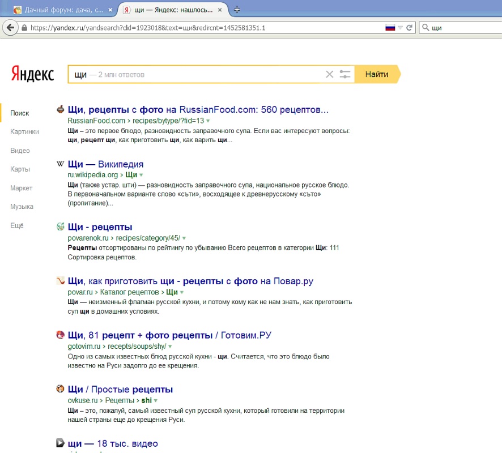Open the Щи - рецепты result

click(100, 227)
